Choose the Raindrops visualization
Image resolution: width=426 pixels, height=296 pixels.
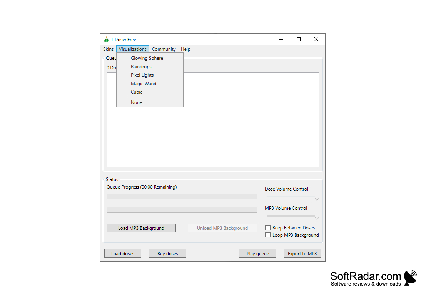[150, 66]
